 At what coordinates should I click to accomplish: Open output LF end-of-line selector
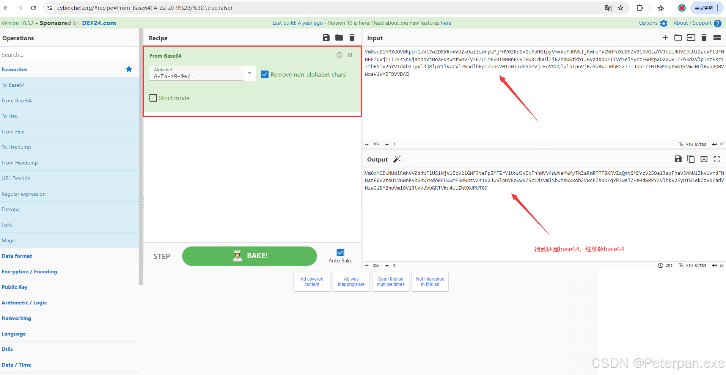coord(718,265)
